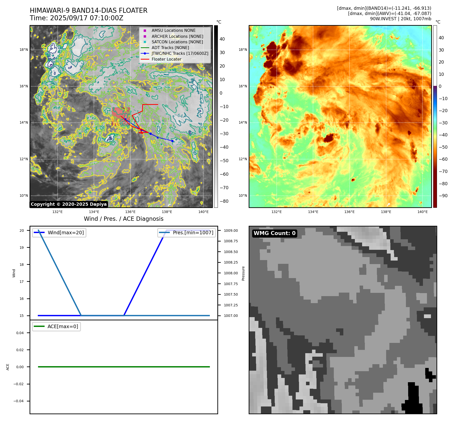The image size is (454, 423).
Task: Click the blue dotted line sample for JTWC/NHC Tracks
Action: coord(145,54)
